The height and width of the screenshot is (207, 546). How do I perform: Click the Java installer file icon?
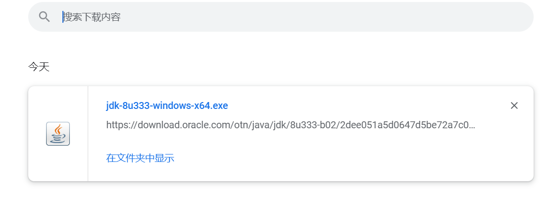(58, 134)
